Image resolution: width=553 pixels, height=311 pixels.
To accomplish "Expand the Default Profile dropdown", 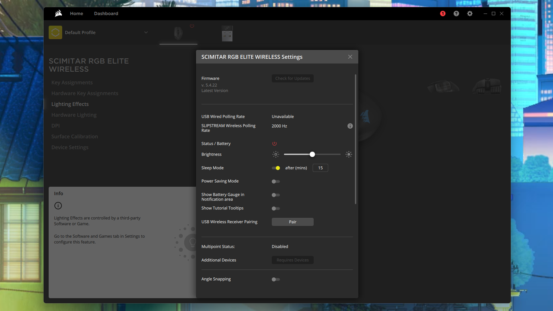I will coord(146,32).
